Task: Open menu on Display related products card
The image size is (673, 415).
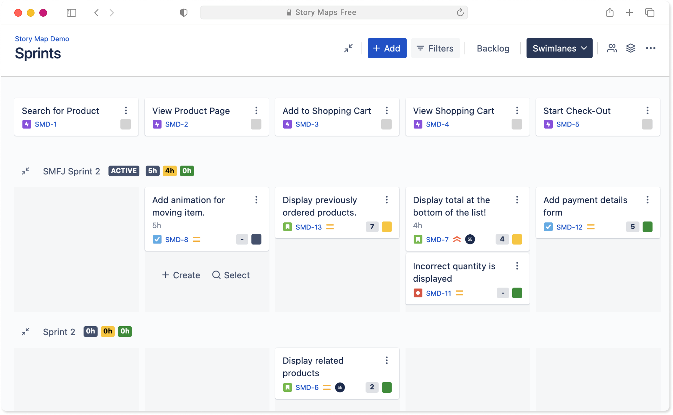Action: coord(387,361)
